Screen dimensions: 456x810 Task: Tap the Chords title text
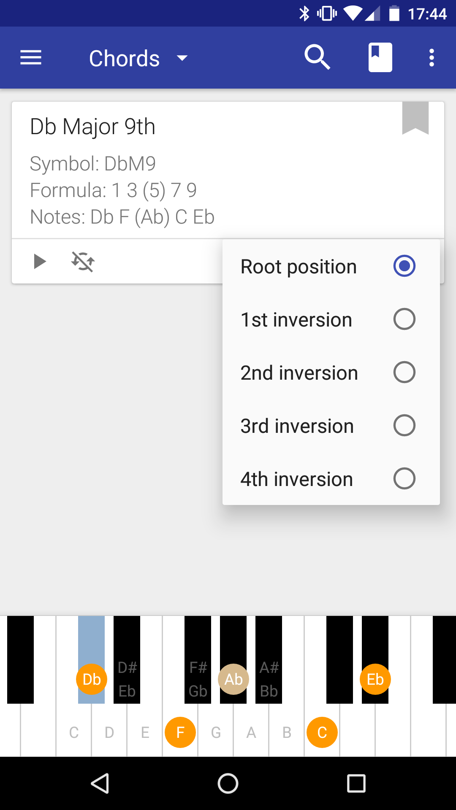click(124, 58)
